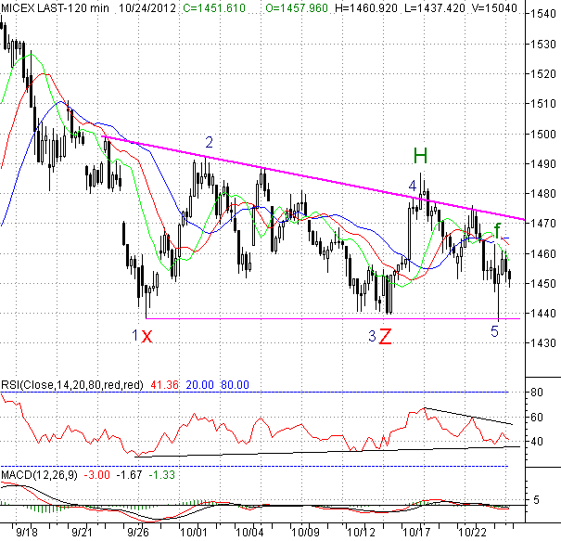
Task: Click the 1500 price axis label
Action: (x=542, y=134)
